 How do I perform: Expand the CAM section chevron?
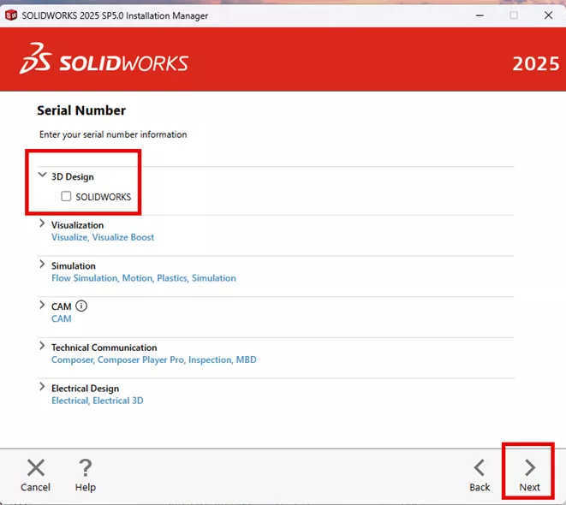(42, 305)
